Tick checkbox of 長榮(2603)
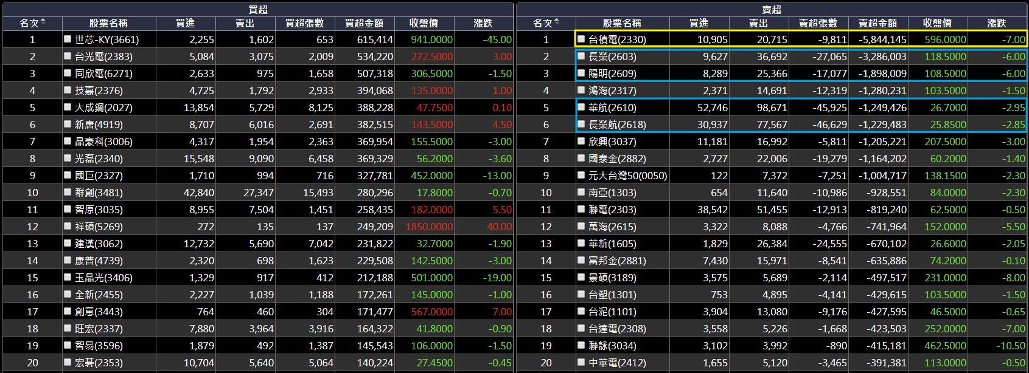 tap(581, 56)
